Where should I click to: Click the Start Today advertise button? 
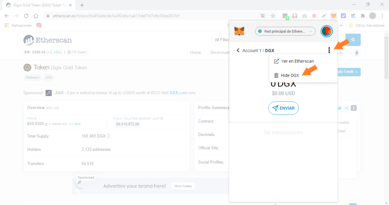tap(183, 186)
